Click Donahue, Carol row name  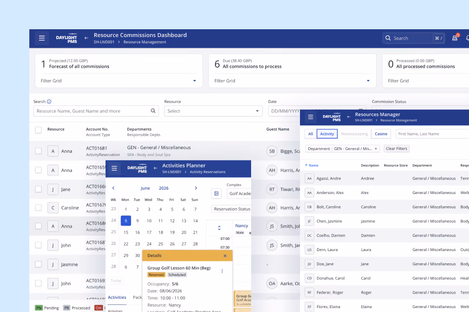click(x=331, y=278)
